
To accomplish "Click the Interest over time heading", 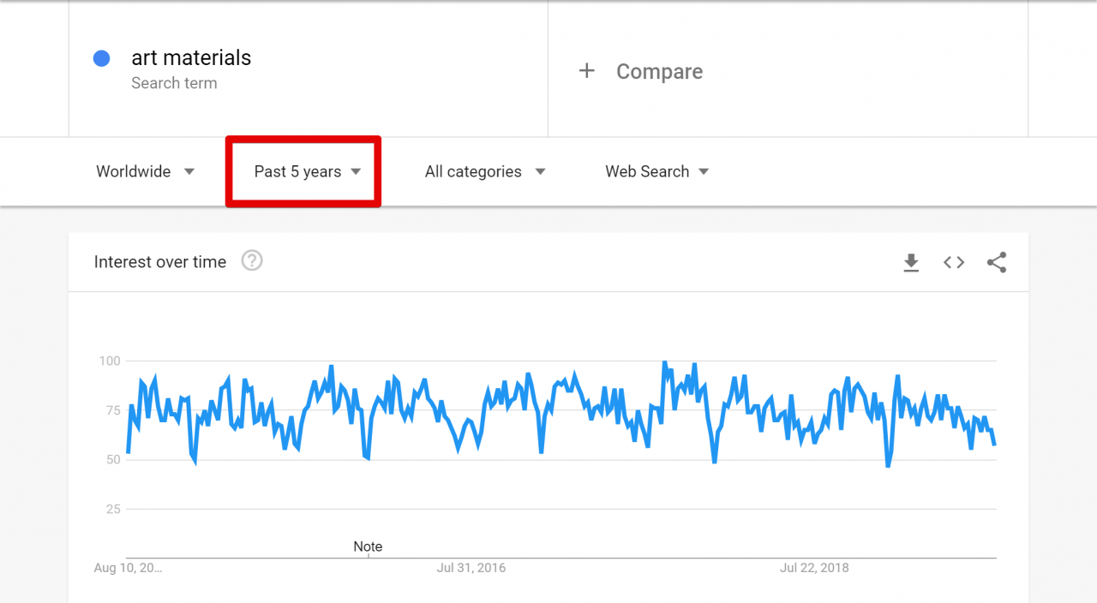I will pyautogui.click(x=160, y=262).
